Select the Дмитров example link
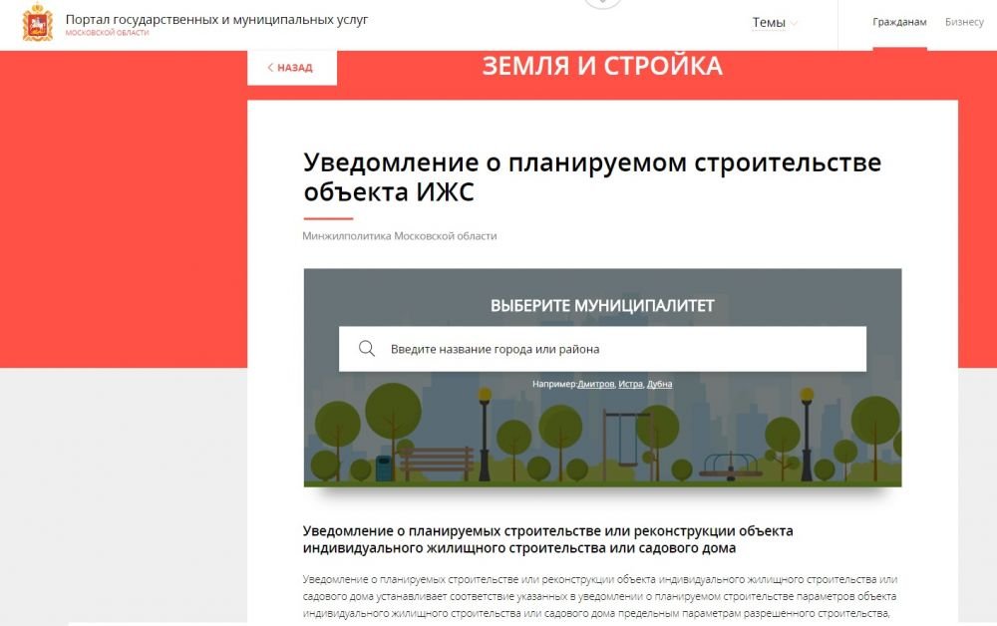Image resolution: width=997 pixels, height=626 pixels. coord(595,384)
